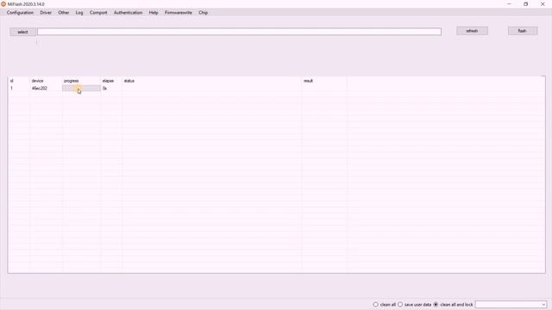Focus the firmware path input field
Viewport: 552px width, 310px height.
click(x=239, y=32)
